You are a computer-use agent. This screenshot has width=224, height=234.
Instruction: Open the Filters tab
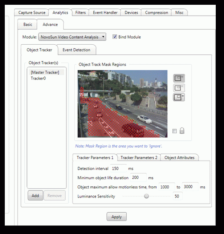80,13
